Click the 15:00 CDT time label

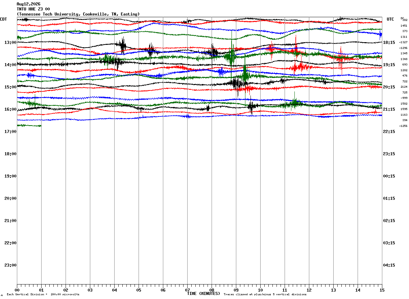pos(10,87)
